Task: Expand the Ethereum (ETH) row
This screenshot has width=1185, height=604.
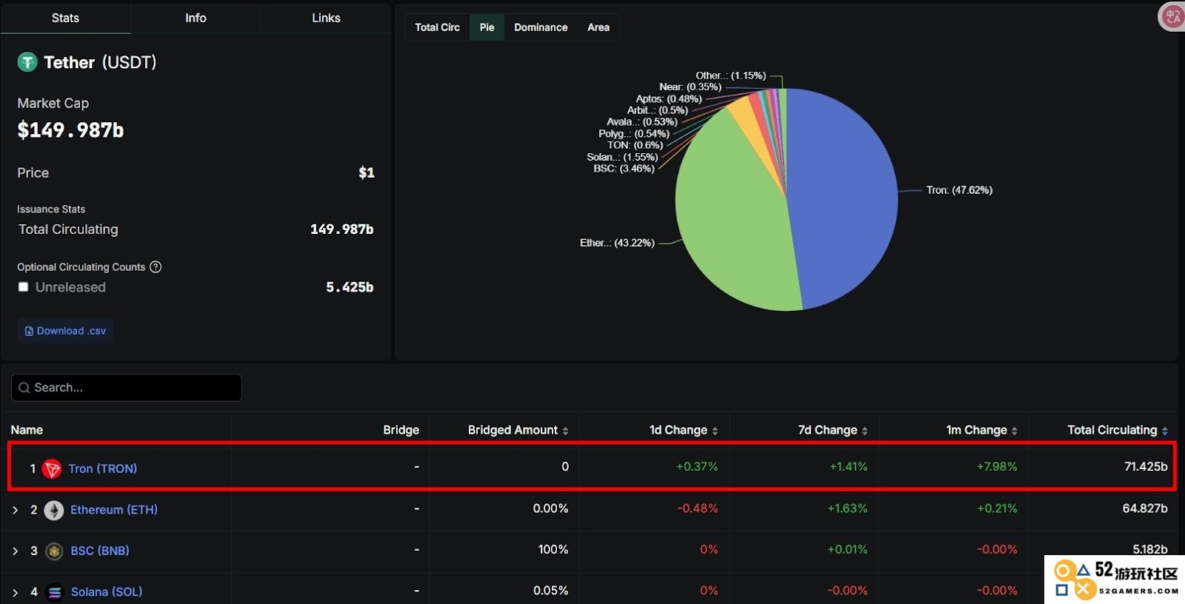Action: tap(15, 510)
